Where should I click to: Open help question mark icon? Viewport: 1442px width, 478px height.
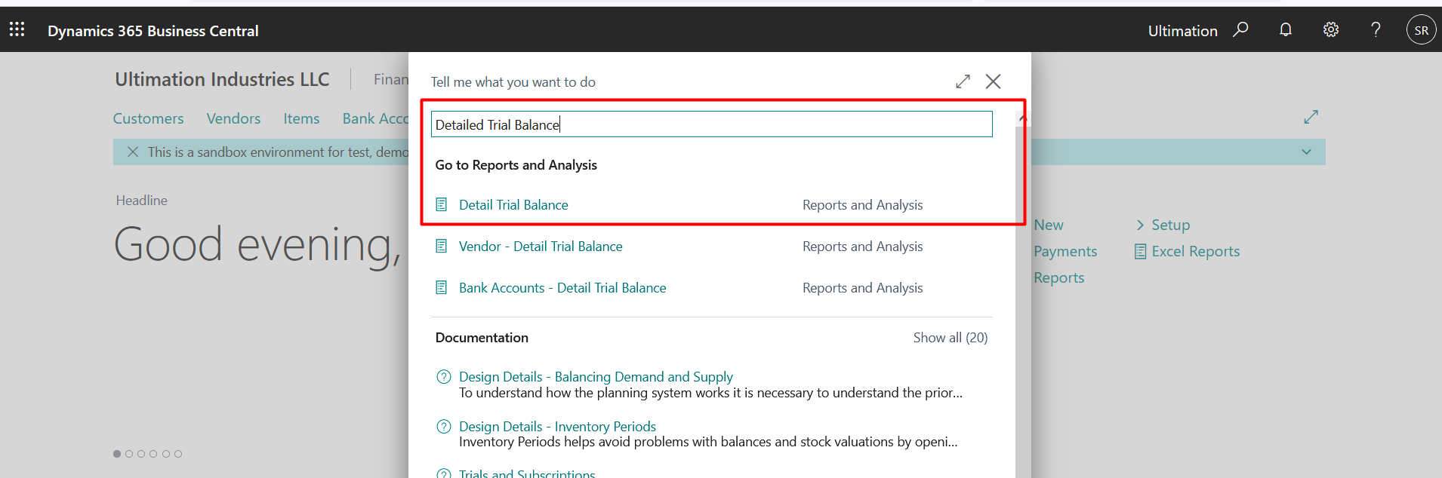pyautogui.click(x=1376, y=29)
